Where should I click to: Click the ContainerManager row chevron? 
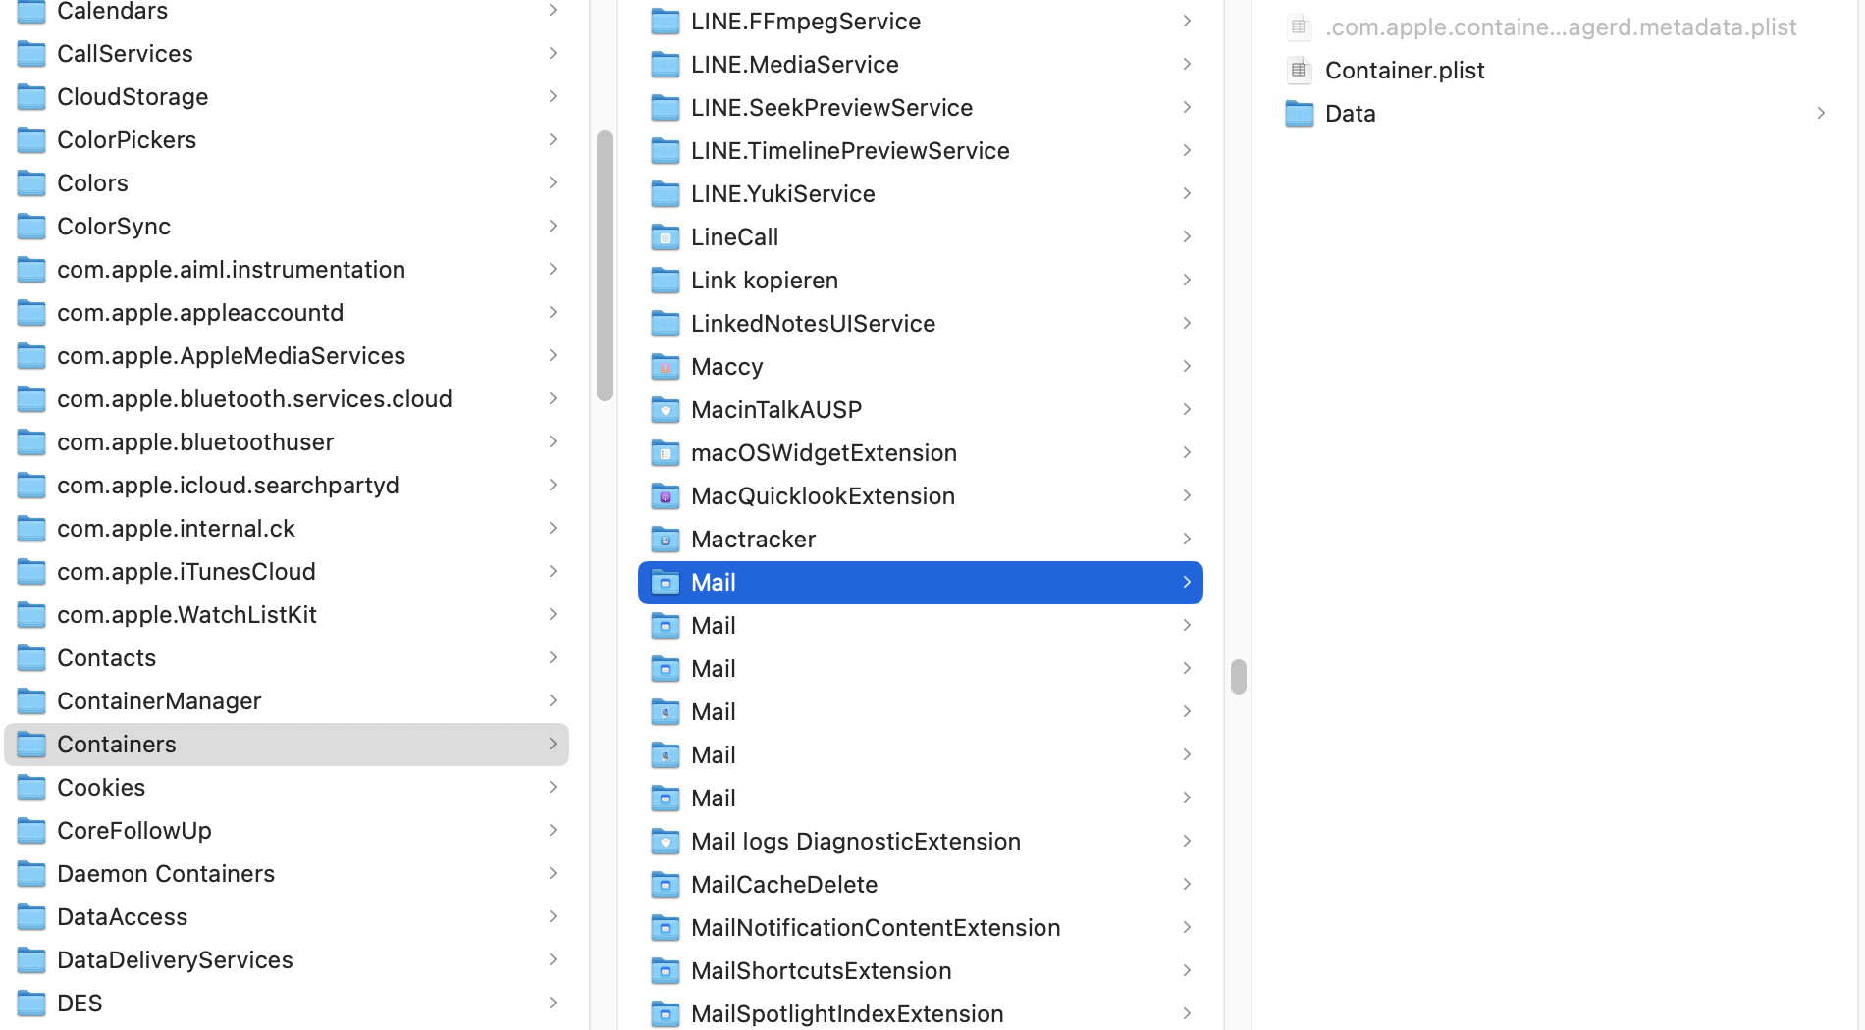(553, 700)
